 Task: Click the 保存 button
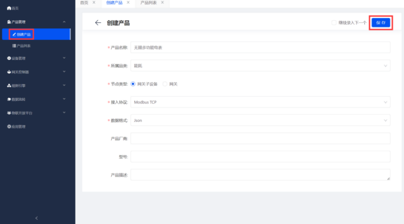pos(381,23)
